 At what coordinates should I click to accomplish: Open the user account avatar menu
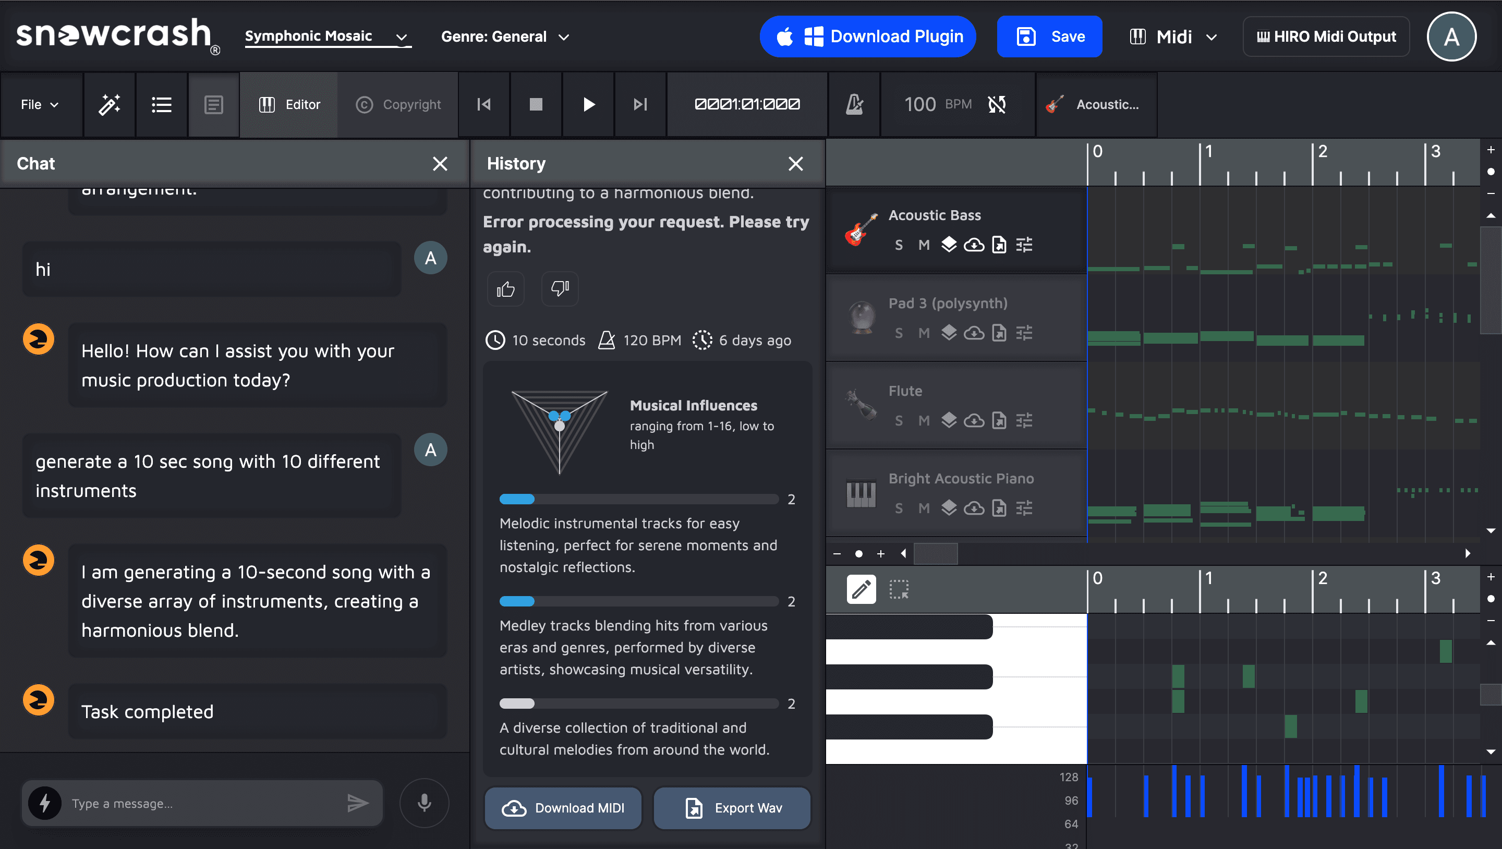[x=1451, y=37]
